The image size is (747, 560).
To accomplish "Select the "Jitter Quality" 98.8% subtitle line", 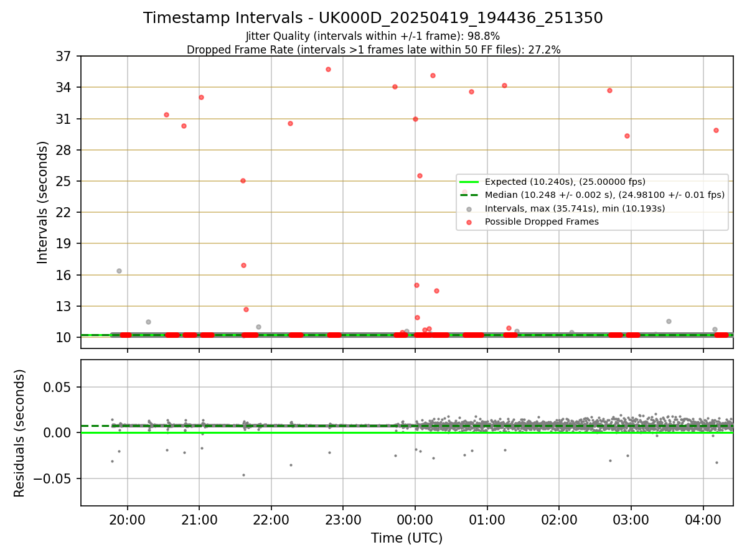I will (x=373, y=36).
